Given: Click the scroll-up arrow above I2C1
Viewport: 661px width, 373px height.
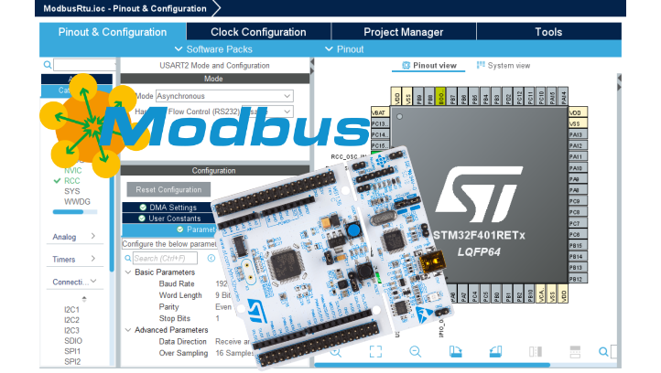Looking at the screenshot, I should (84, 299).
